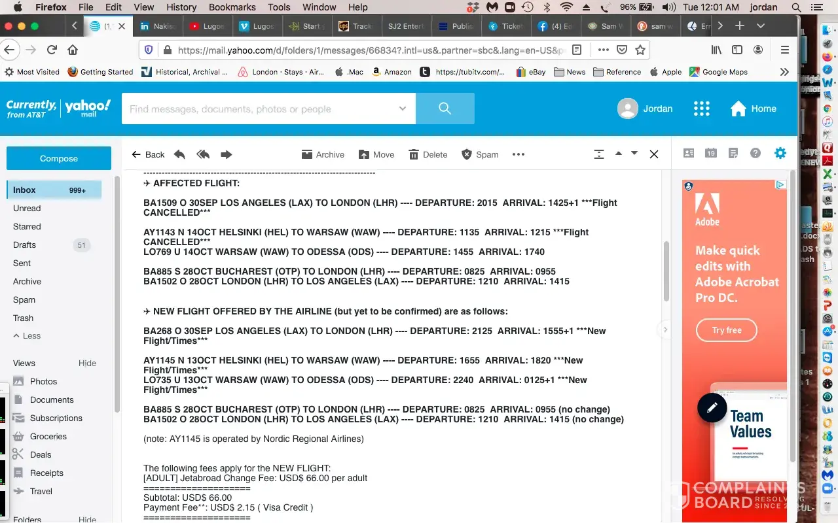Open the Photos view
Image resolution: width=838 pixels, height=523 pixels.
[43, 381]
